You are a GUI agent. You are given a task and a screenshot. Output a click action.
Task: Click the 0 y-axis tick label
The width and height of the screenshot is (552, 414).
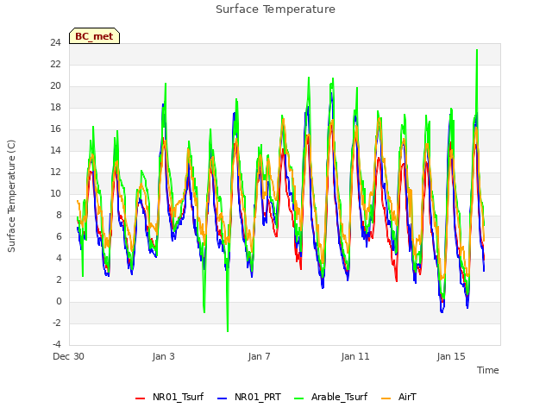59,301
